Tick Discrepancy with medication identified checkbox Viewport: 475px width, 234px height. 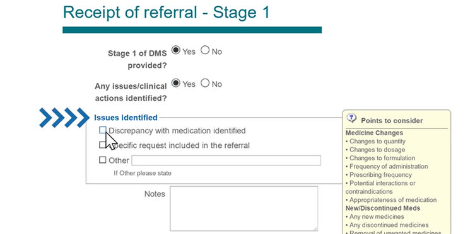(x=103, y=130)
